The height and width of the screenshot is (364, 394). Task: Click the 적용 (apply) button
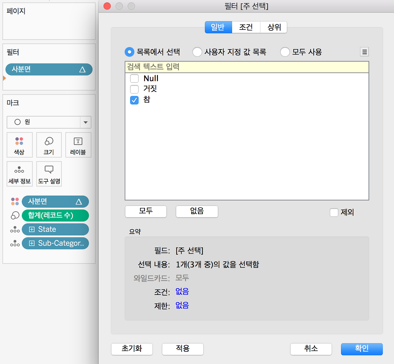[x=183, y=349]
